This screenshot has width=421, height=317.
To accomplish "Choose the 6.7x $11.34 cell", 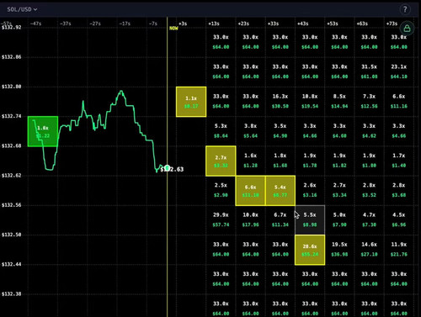I will [280, 219].
